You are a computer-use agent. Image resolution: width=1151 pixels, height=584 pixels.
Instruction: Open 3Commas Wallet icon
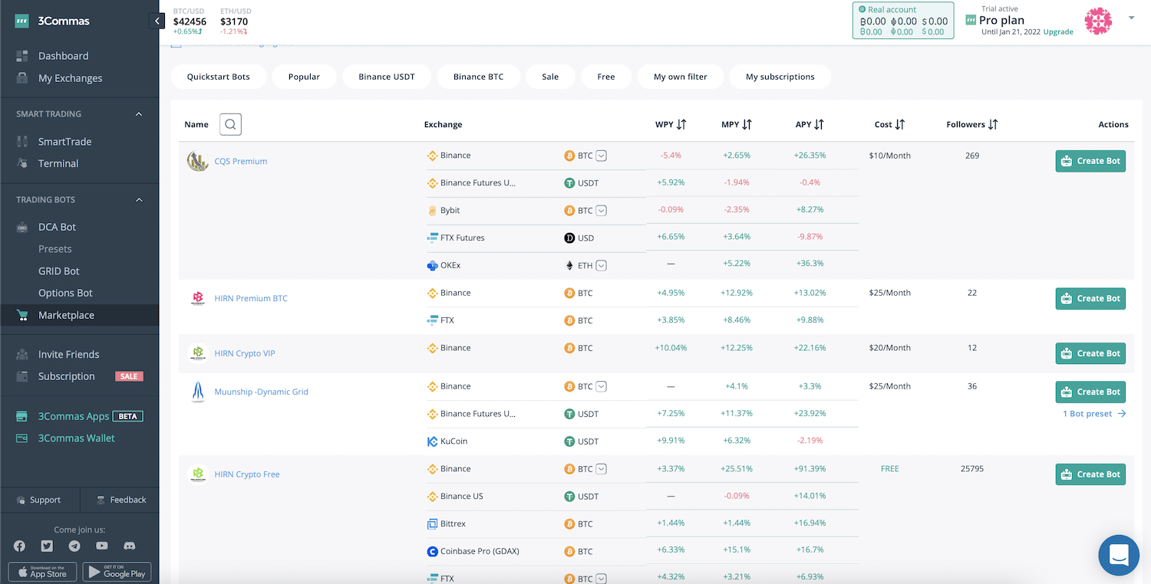pos(22,438)
